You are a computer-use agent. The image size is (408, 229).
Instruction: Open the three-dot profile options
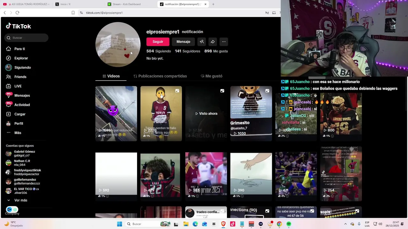point(224,42)
